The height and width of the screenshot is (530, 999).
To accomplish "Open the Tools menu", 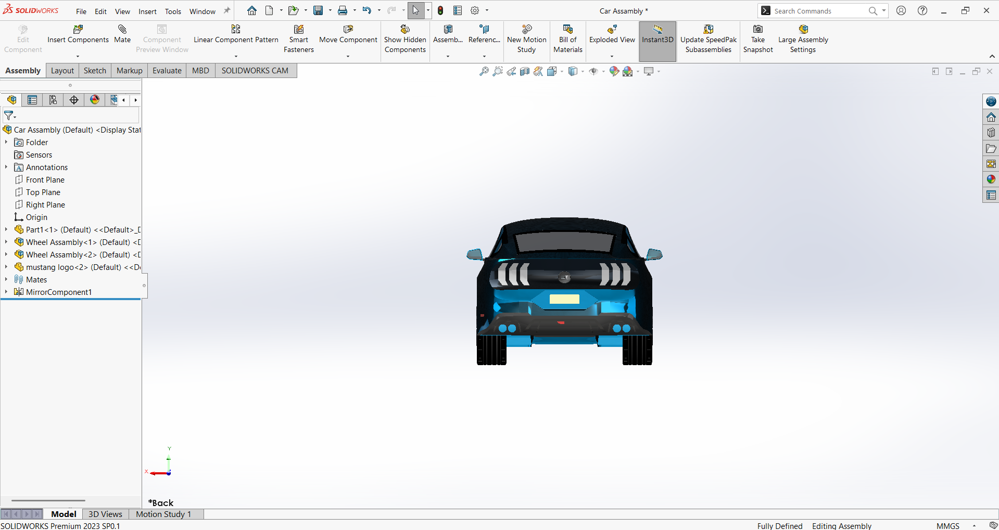I will (x=173, y=11).
